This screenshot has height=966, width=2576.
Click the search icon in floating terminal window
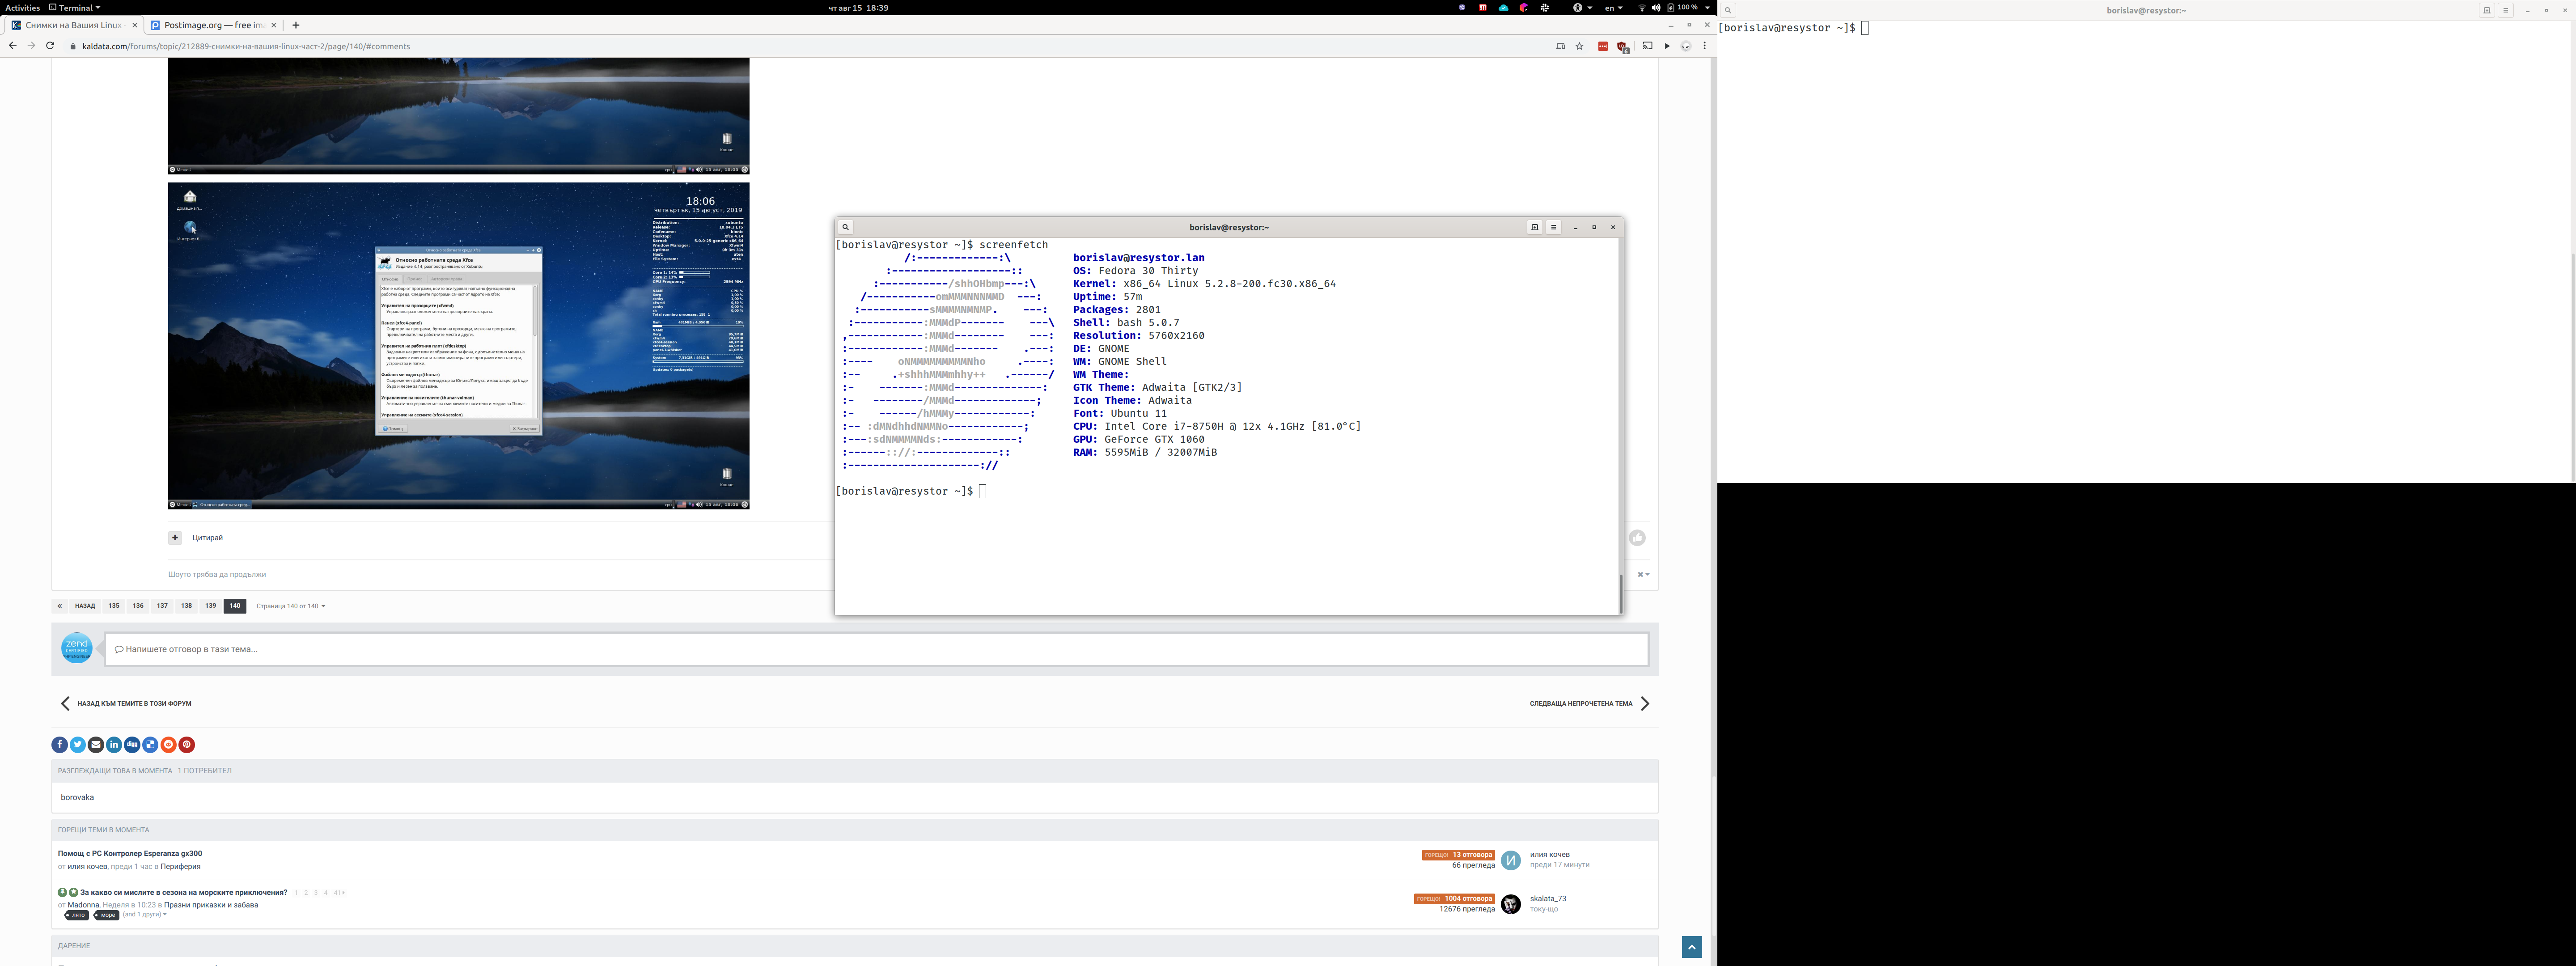click(845, 227)
